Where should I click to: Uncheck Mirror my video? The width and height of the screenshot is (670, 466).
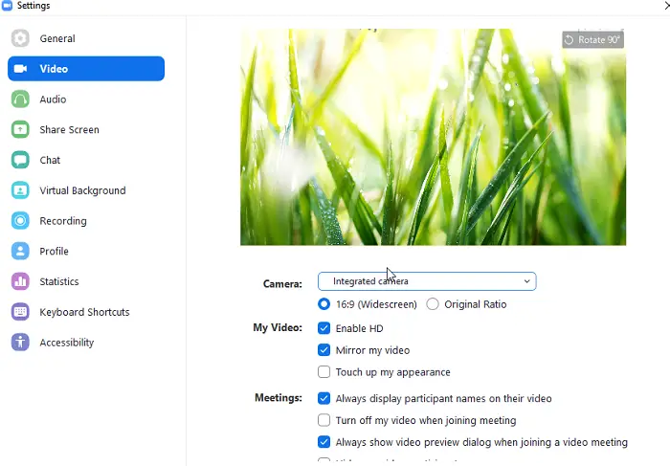pos(324,350)
